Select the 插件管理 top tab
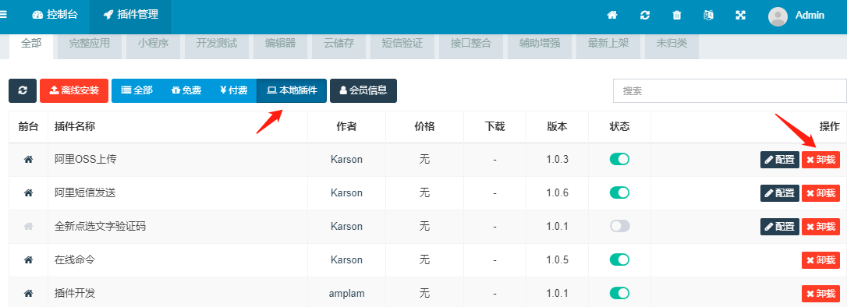This screenshot has width=847, height=307. [130, 15]
